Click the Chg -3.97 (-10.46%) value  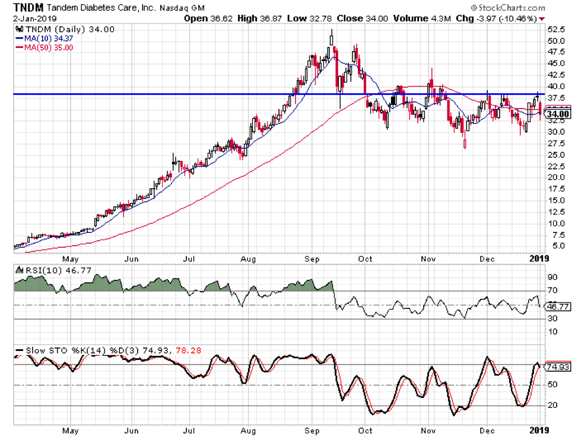[x=496, y=18]
